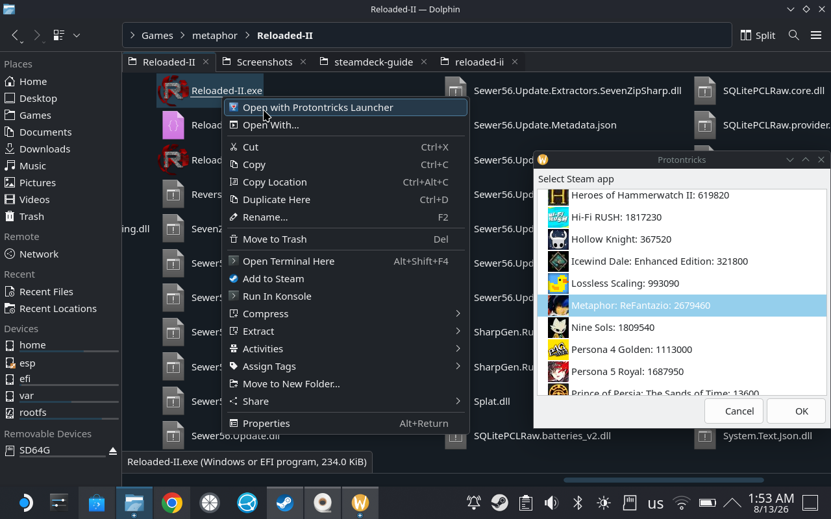Click the forward navigation arrow in Dolphin
This screenshot has width=831, height=519.
tap(37, 35)
